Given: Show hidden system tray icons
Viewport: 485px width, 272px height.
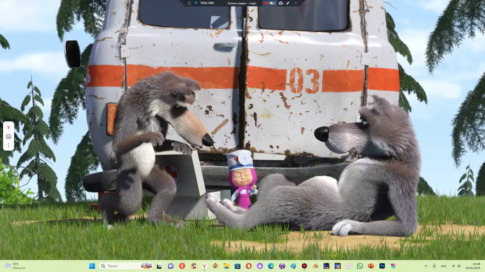Looking at the screenshot, I should coord(426,266).
